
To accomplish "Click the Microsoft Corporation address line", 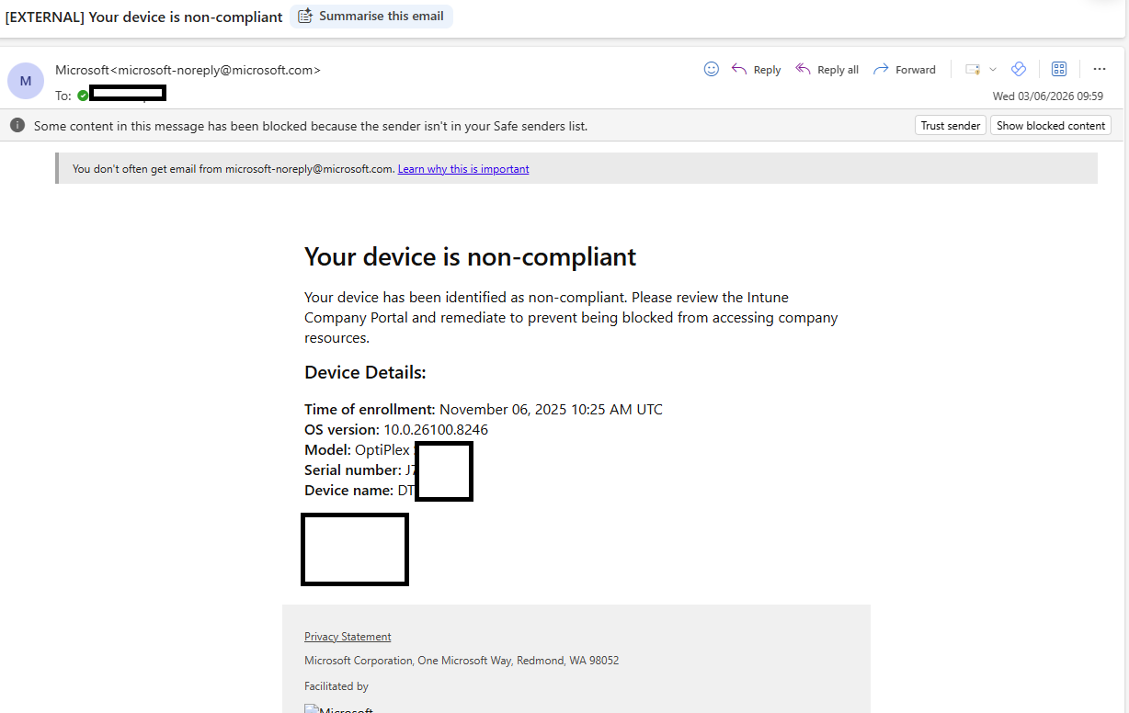I will coord(462,661).
